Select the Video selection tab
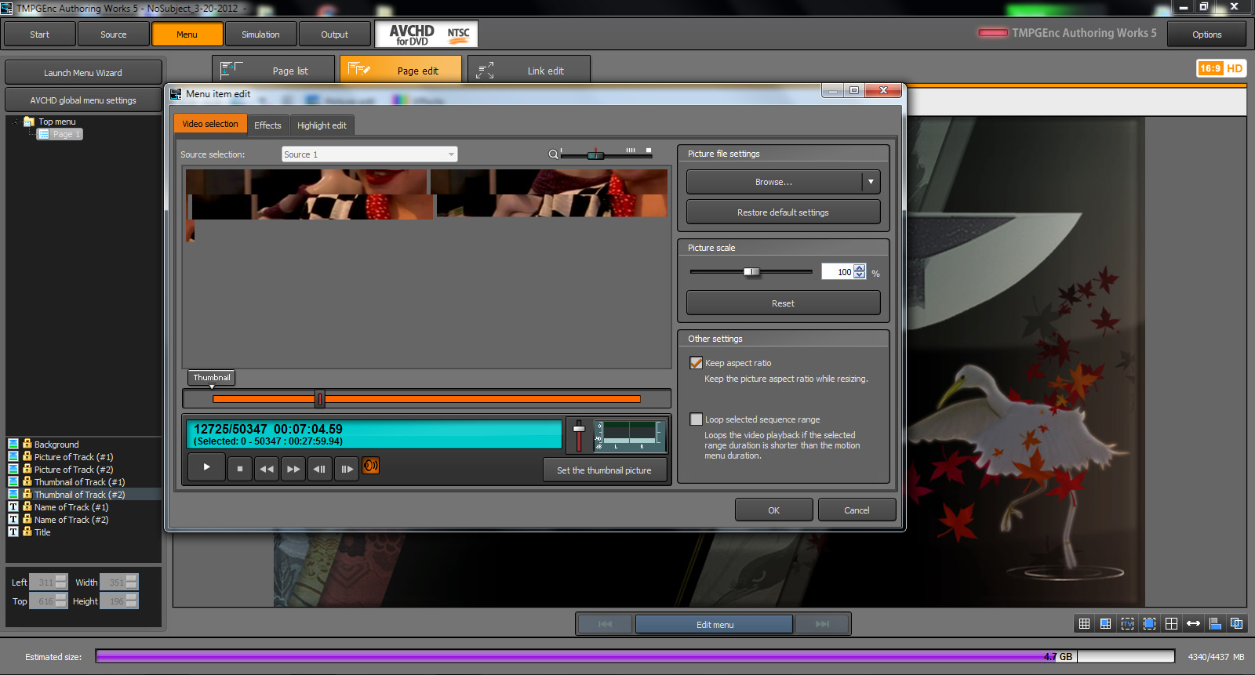Image resolution: width=1255 pixels, height=675 pixels. pyautogui.click(x=210, y=124)
